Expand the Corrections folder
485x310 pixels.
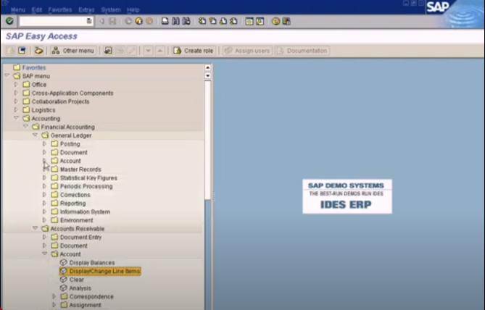44,195
